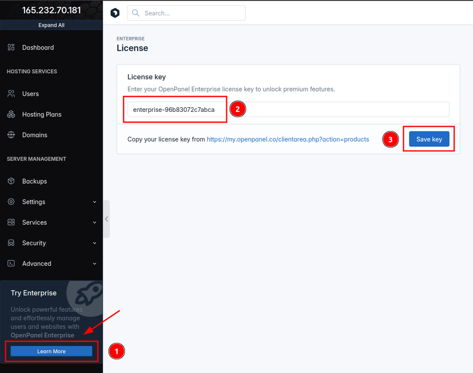The width and height of the screenshot is (473, 373).
Task: Click the Advanced terminal icon
Action: tap(11, 263)
